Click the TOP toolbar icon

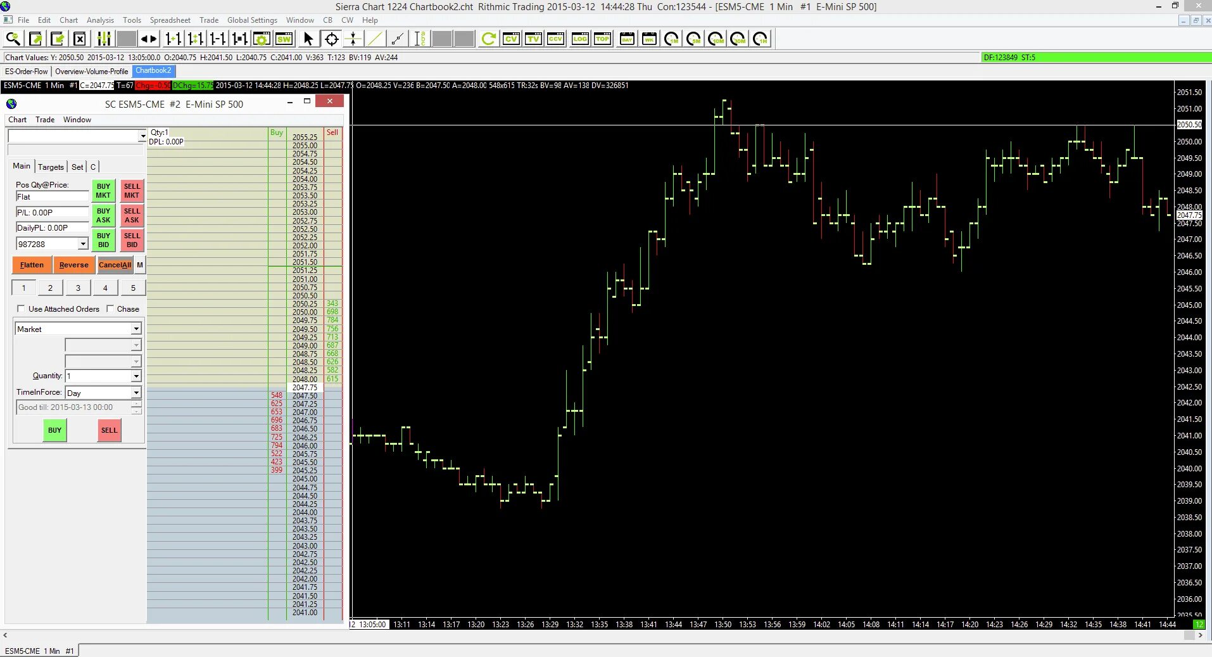pos(602,39)
